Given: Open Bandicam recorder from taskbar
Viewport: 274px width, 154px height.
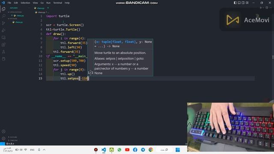Looking at the screenshot, I should tap(96, 150).
